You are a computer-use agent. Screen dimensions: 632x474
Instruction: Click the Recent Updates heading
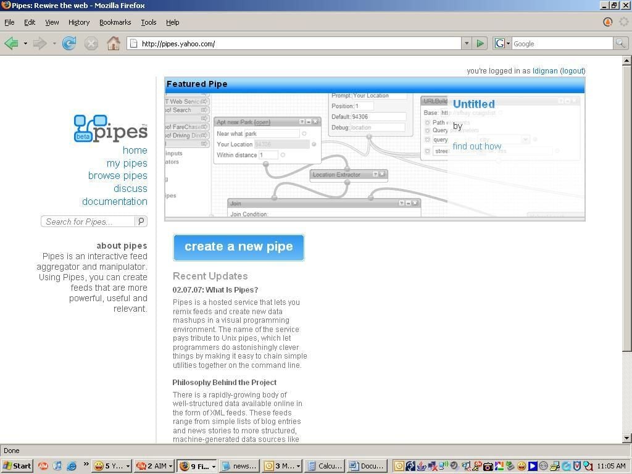click(x=210, y=276)
